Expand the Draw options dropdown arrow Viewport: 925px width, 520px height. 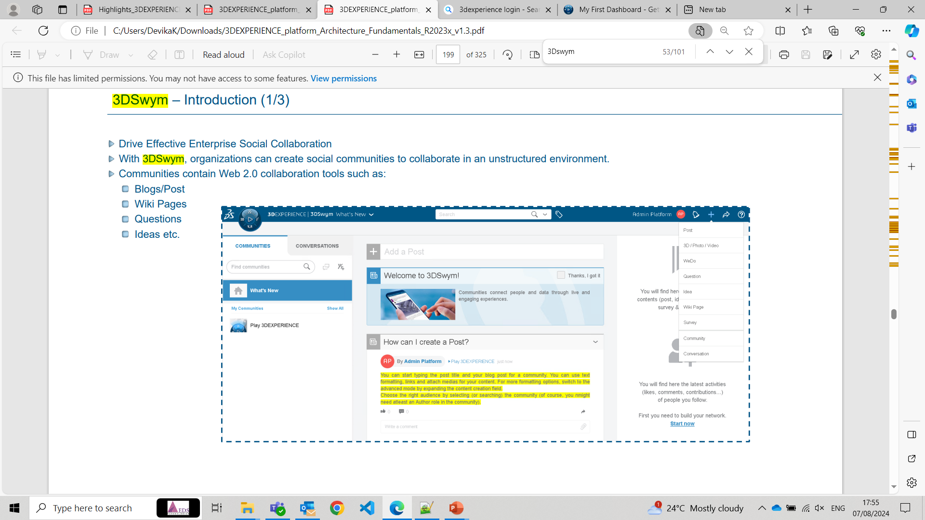131,55
